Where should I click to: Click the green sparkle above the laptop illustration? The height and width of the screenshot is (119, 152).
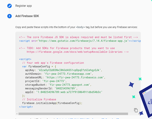tap(140, 79)
